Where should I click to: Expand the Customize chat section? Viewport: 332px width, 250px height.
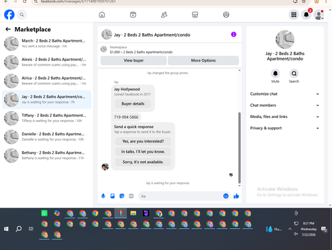pos(285,94)
